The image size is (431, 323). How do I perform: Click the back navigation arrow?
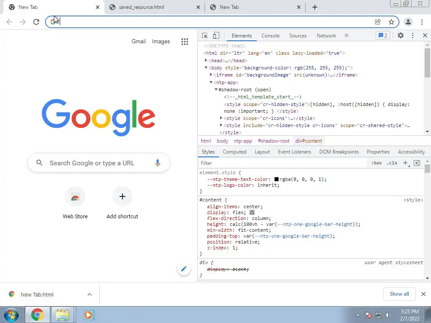9,22
